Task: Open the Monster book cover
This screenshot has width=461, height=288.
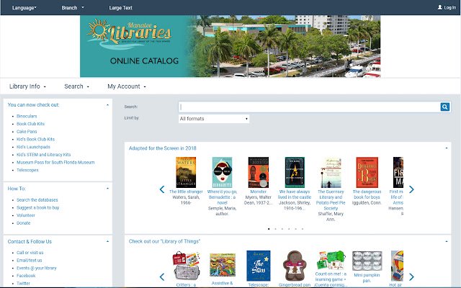Action: point(258,172)
